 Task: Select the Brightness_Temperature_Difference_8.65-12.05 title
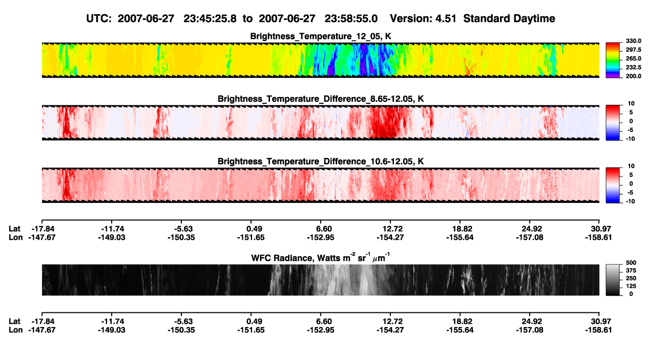pyautogui.click(x=321, y=99)
